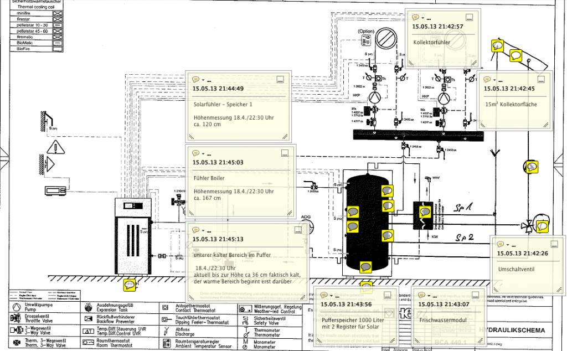The image size is (567, 351).
Task: Click the bubble icon of the Kollektorfühler note
Action: point(415,17)
